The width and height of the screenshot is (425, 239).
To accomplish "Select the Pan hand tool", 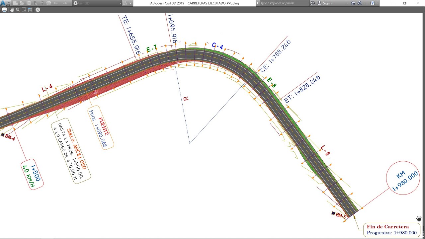I will [x=12, y=10].
